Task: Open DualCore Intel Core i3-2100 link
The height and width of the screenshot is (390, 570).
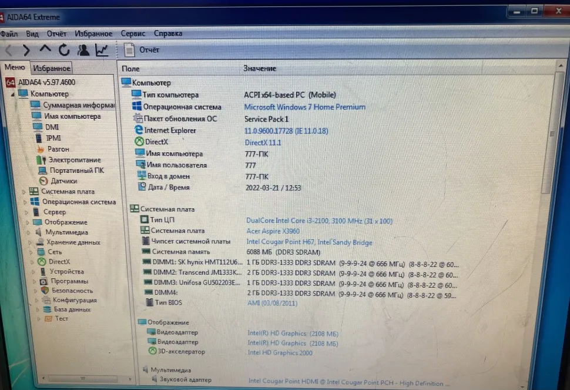Action: [x=319, y=221]
